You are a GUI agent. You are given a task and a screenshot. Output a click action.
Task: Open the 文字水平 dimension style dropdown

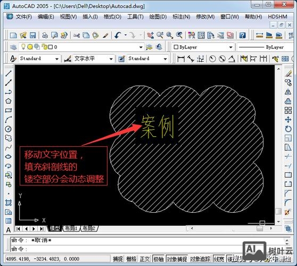[x=111, y=59]
